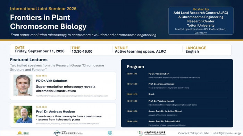Image resolution: width=243 pixels, height=136 pixels.
Task: Click the Break row in the program
Action: click(x=177, y=94)
